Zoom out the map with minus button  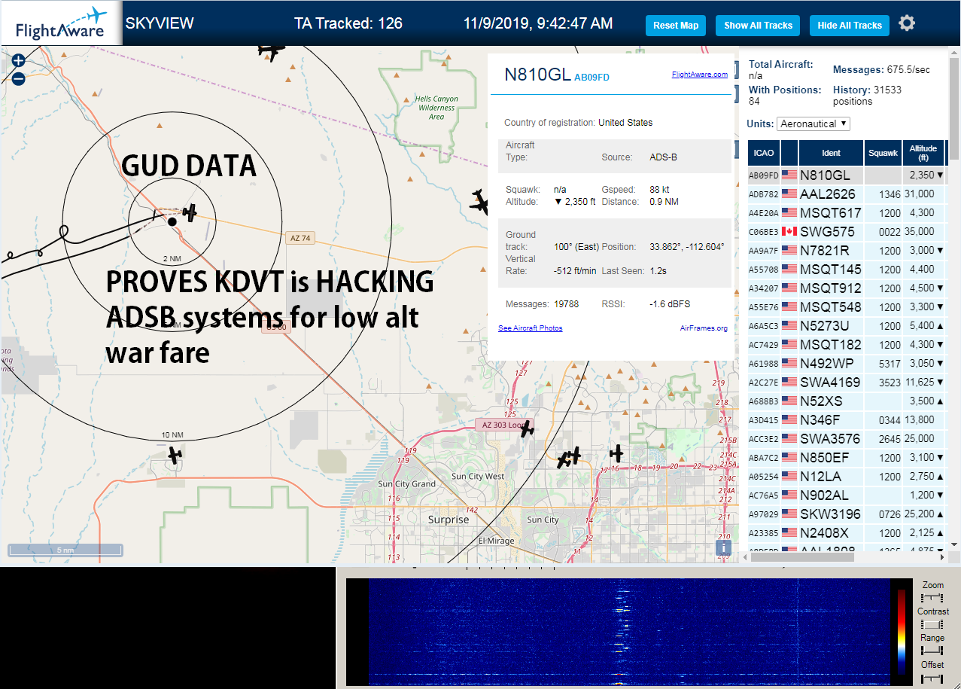19,78
